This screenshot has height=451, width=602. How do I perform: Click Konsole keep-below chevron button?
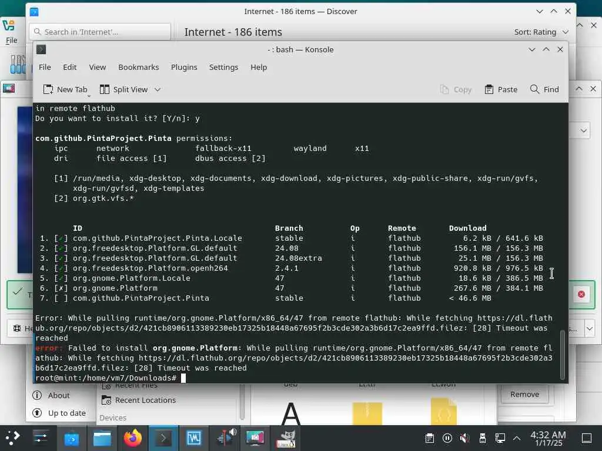(531, 49)
